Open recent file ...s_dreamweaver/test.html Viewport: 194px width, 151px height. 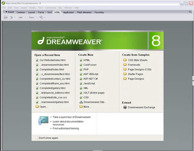tap(55, 74)
